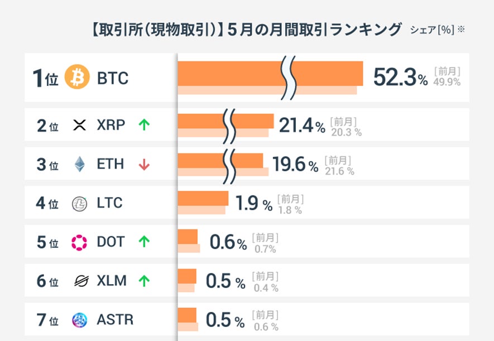Click the ASTR ticker label

(x=115, y=320)
